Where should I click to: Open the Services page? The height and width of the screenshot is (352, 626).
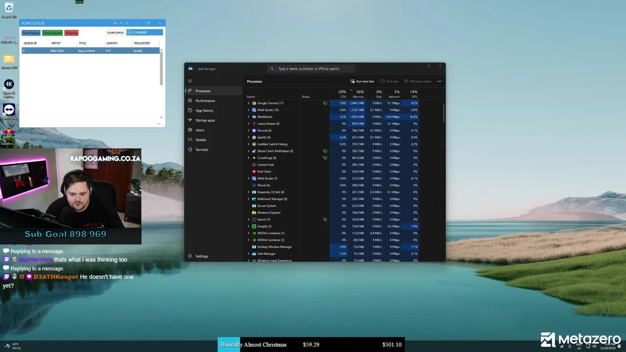pyautogui.click(x=214, y=150)
